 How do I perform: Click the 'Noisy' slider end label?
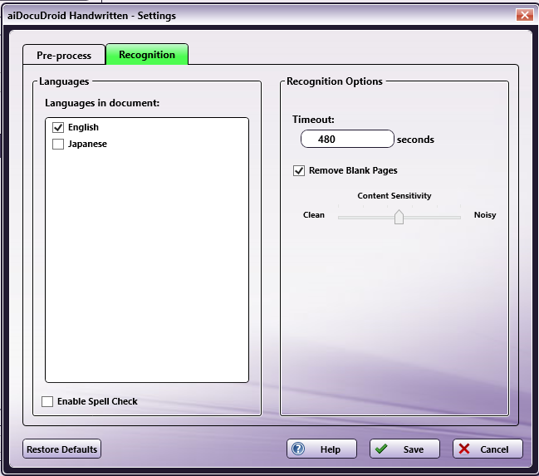pyautogui.click(x=485, y=215)
